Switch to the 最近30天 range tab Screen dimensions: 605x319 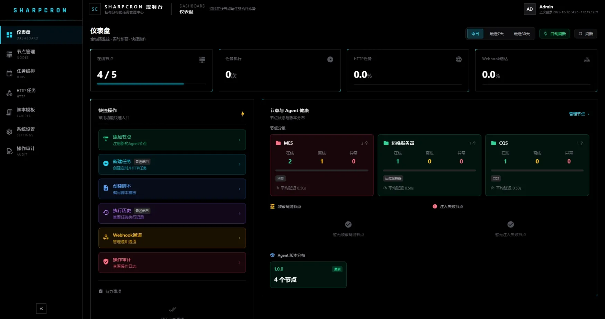click(522, 34)
